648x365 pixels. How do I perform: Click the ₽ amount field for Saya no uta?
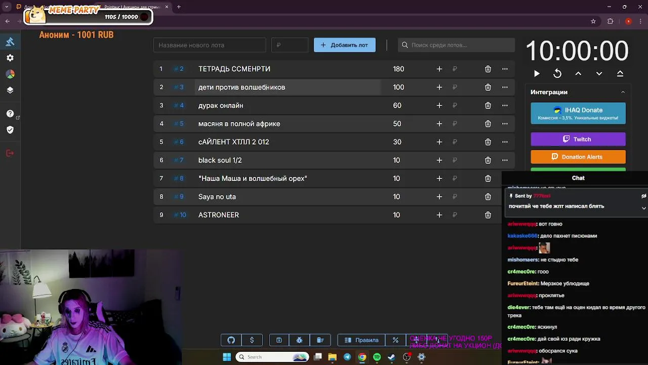(x=455, y=197)
